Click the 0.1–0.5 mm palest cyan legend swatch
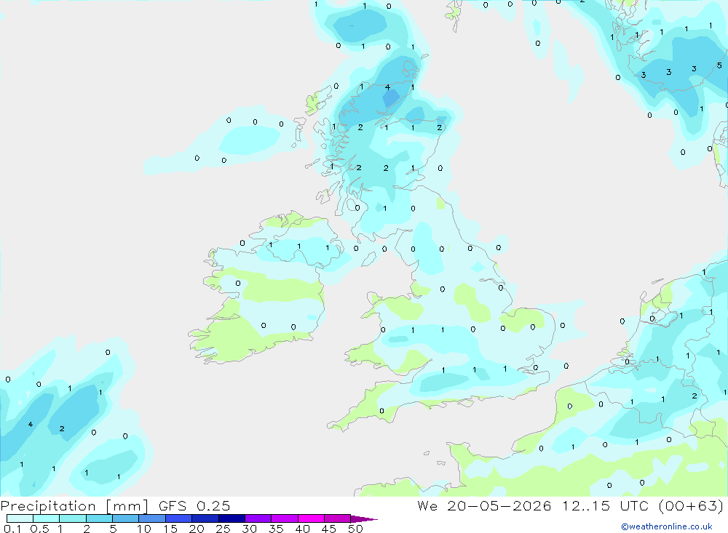 (x=20, y=518)
